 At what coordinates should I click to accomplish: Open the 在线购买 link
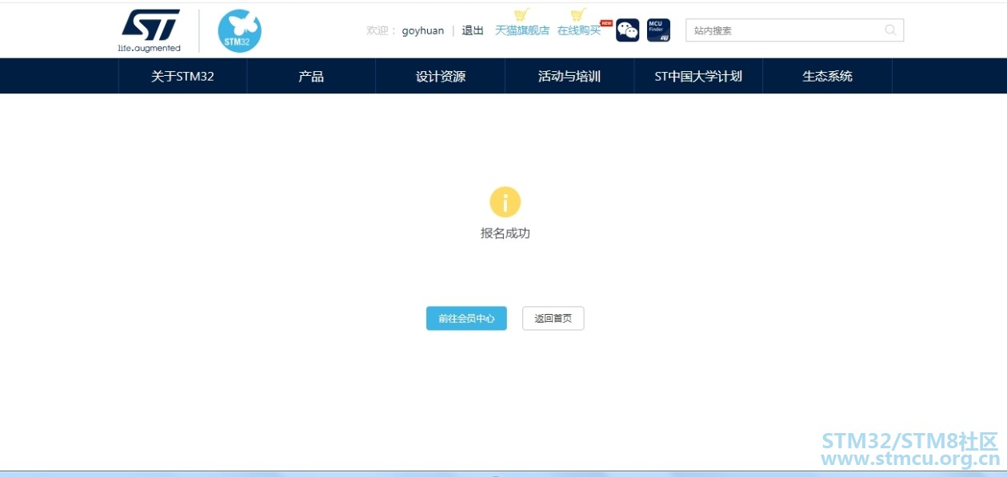(x=579, y=30)
